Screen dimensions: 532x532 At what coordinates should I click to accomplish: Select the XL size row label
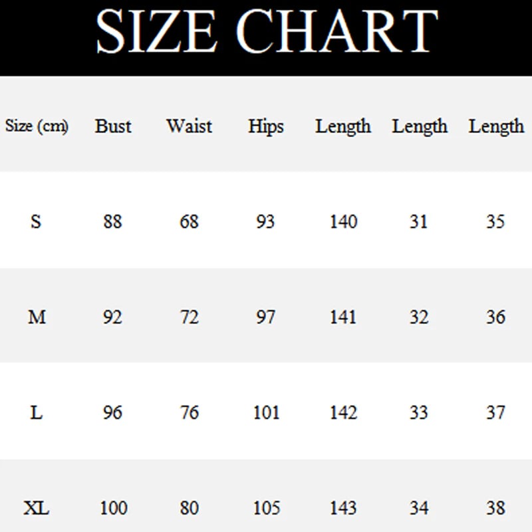point(37,509)
